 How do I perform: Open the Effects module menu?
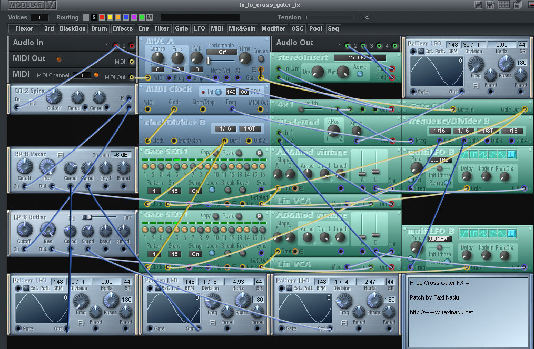(123, 28)
